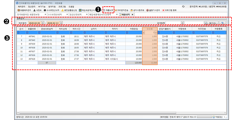Switch to 매입세금계산서수신내역 tab
Screen dimensions: 232x120
click(x=100, y=14)
